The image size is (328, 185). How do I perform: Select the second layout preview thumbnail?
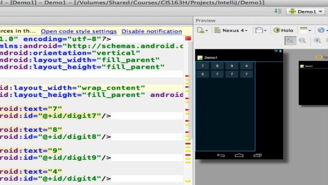pos(313,83)
